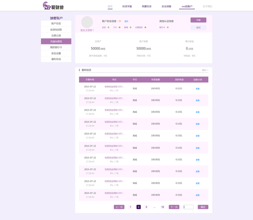Click the 实际收益 column header

pyautogui.click(x=179, y=80)
